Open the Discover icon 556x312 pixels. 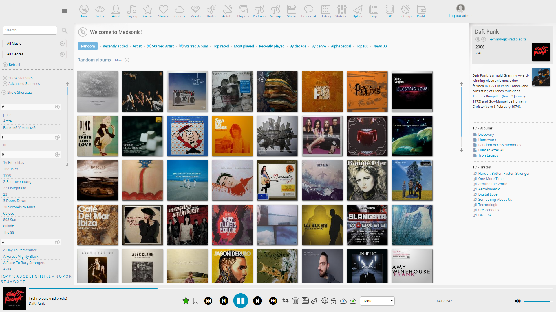click(148, 10)
